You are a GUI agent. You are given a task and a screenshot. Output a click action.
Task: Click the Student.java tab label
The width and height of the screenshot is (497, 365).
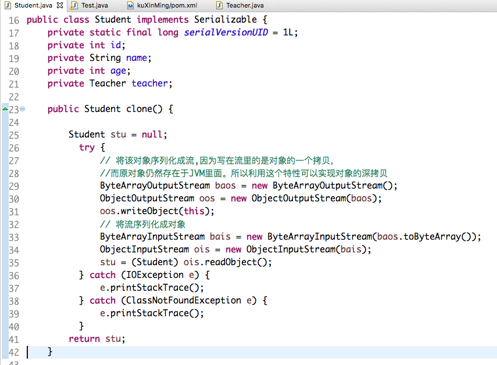coord(33,5)
